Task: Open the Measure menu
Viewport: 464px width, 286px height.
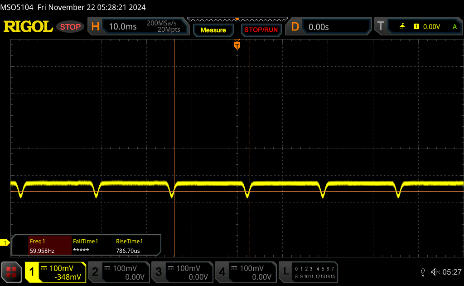Action: tap(213, 30)
